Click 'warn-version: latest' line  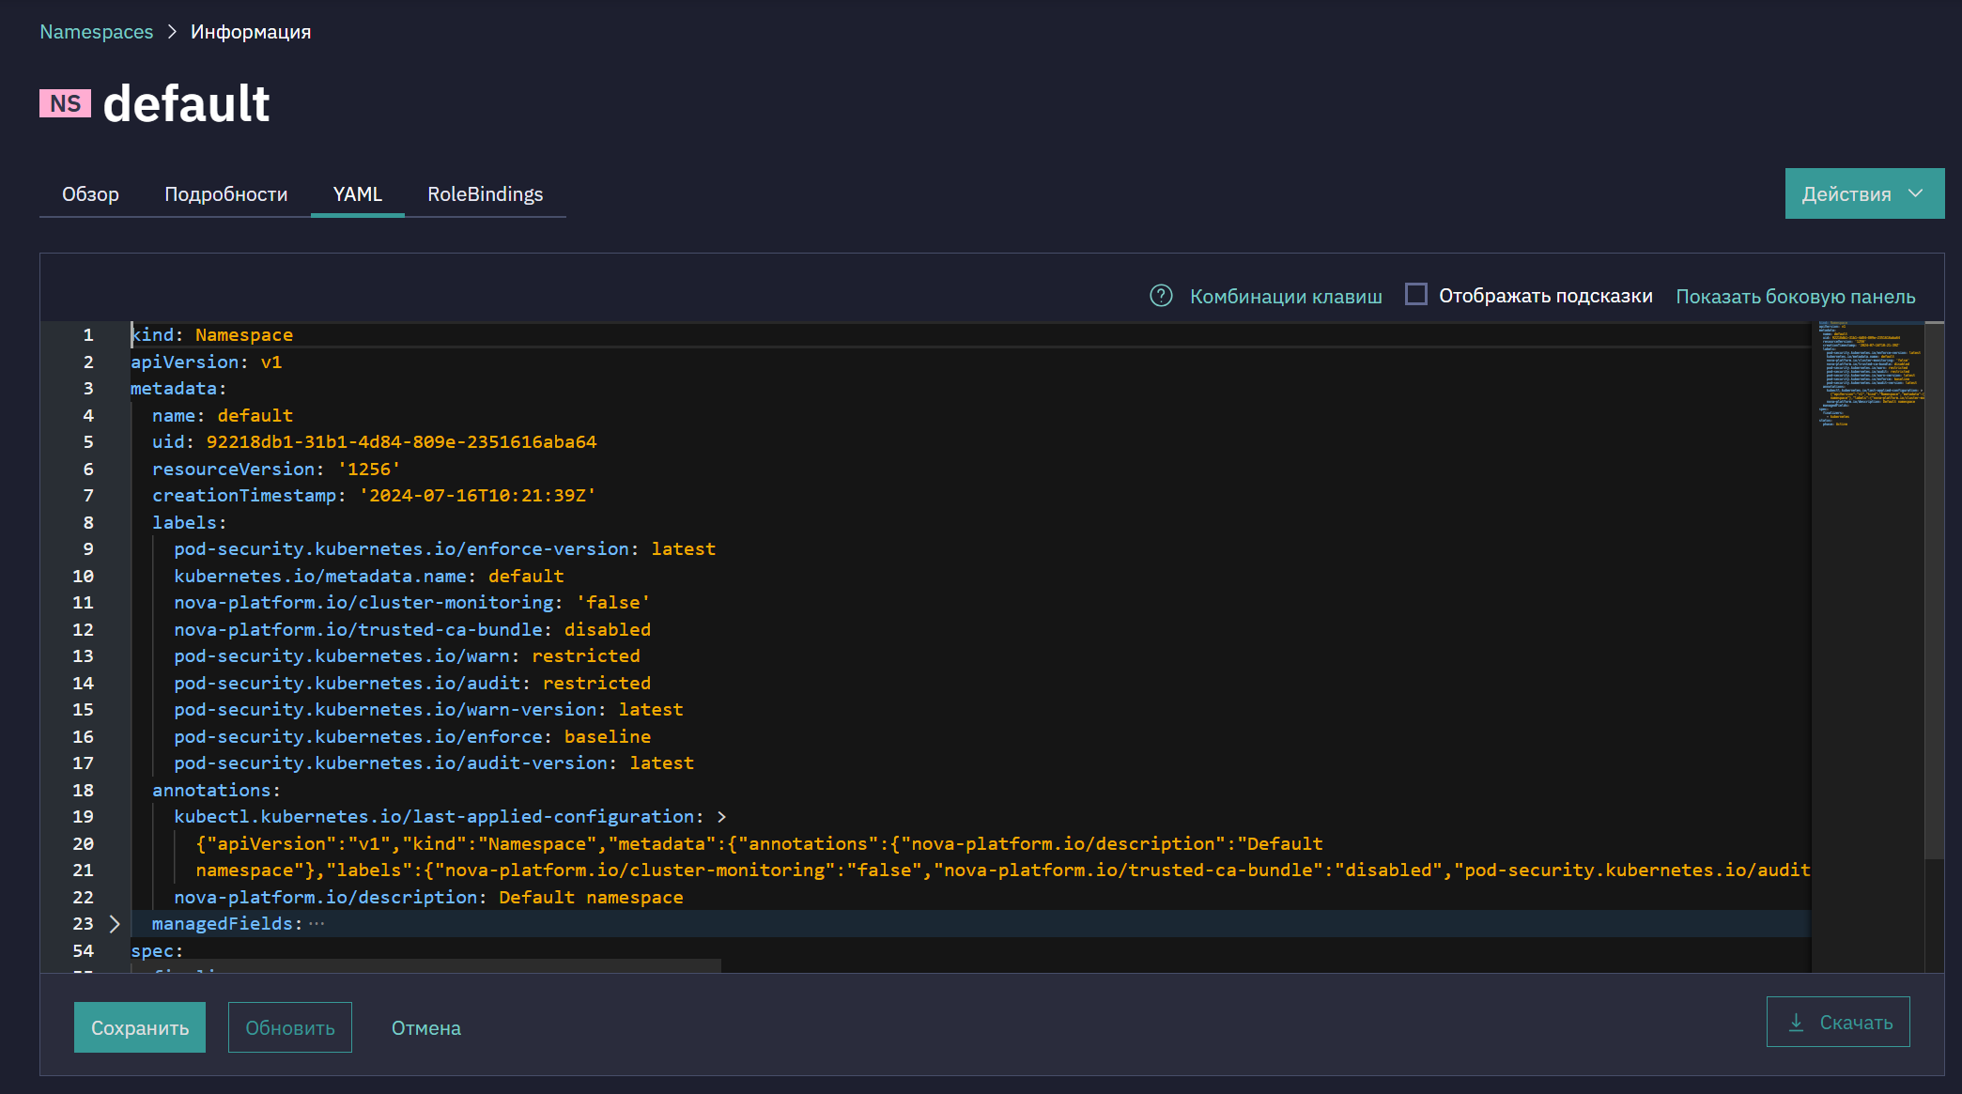coord(428,709)
